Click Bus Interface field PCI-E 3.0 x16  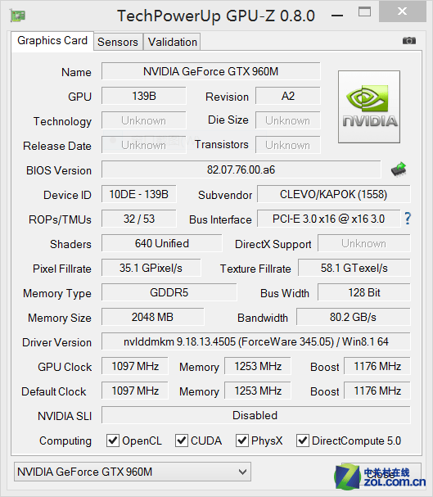329,219
